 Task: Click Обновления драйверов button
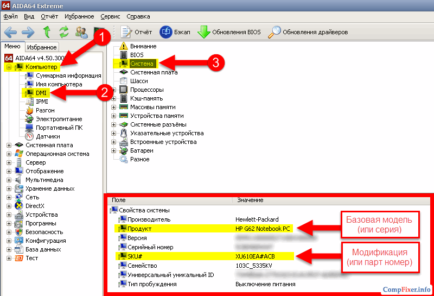308,32
